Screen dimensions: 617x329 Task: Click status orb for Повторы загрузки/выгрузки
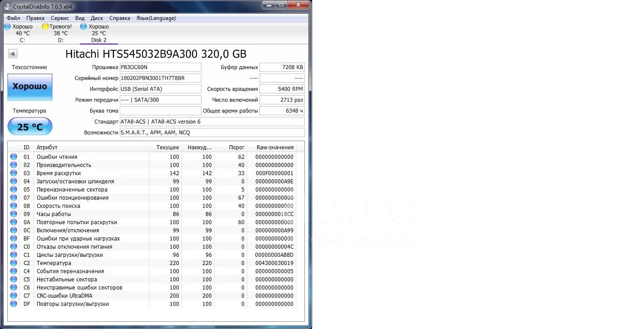coord(14,304)
